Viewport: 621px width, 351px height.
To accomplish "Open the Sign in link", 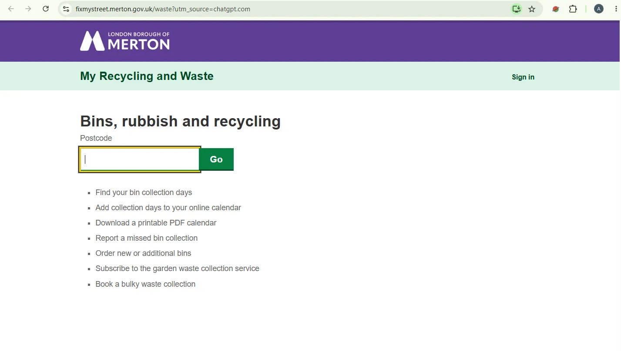I will pos(523,77).
